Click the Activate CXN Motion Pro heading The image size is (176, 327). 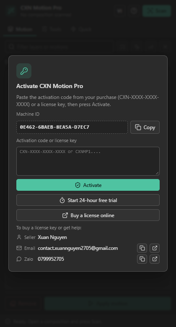49,86
